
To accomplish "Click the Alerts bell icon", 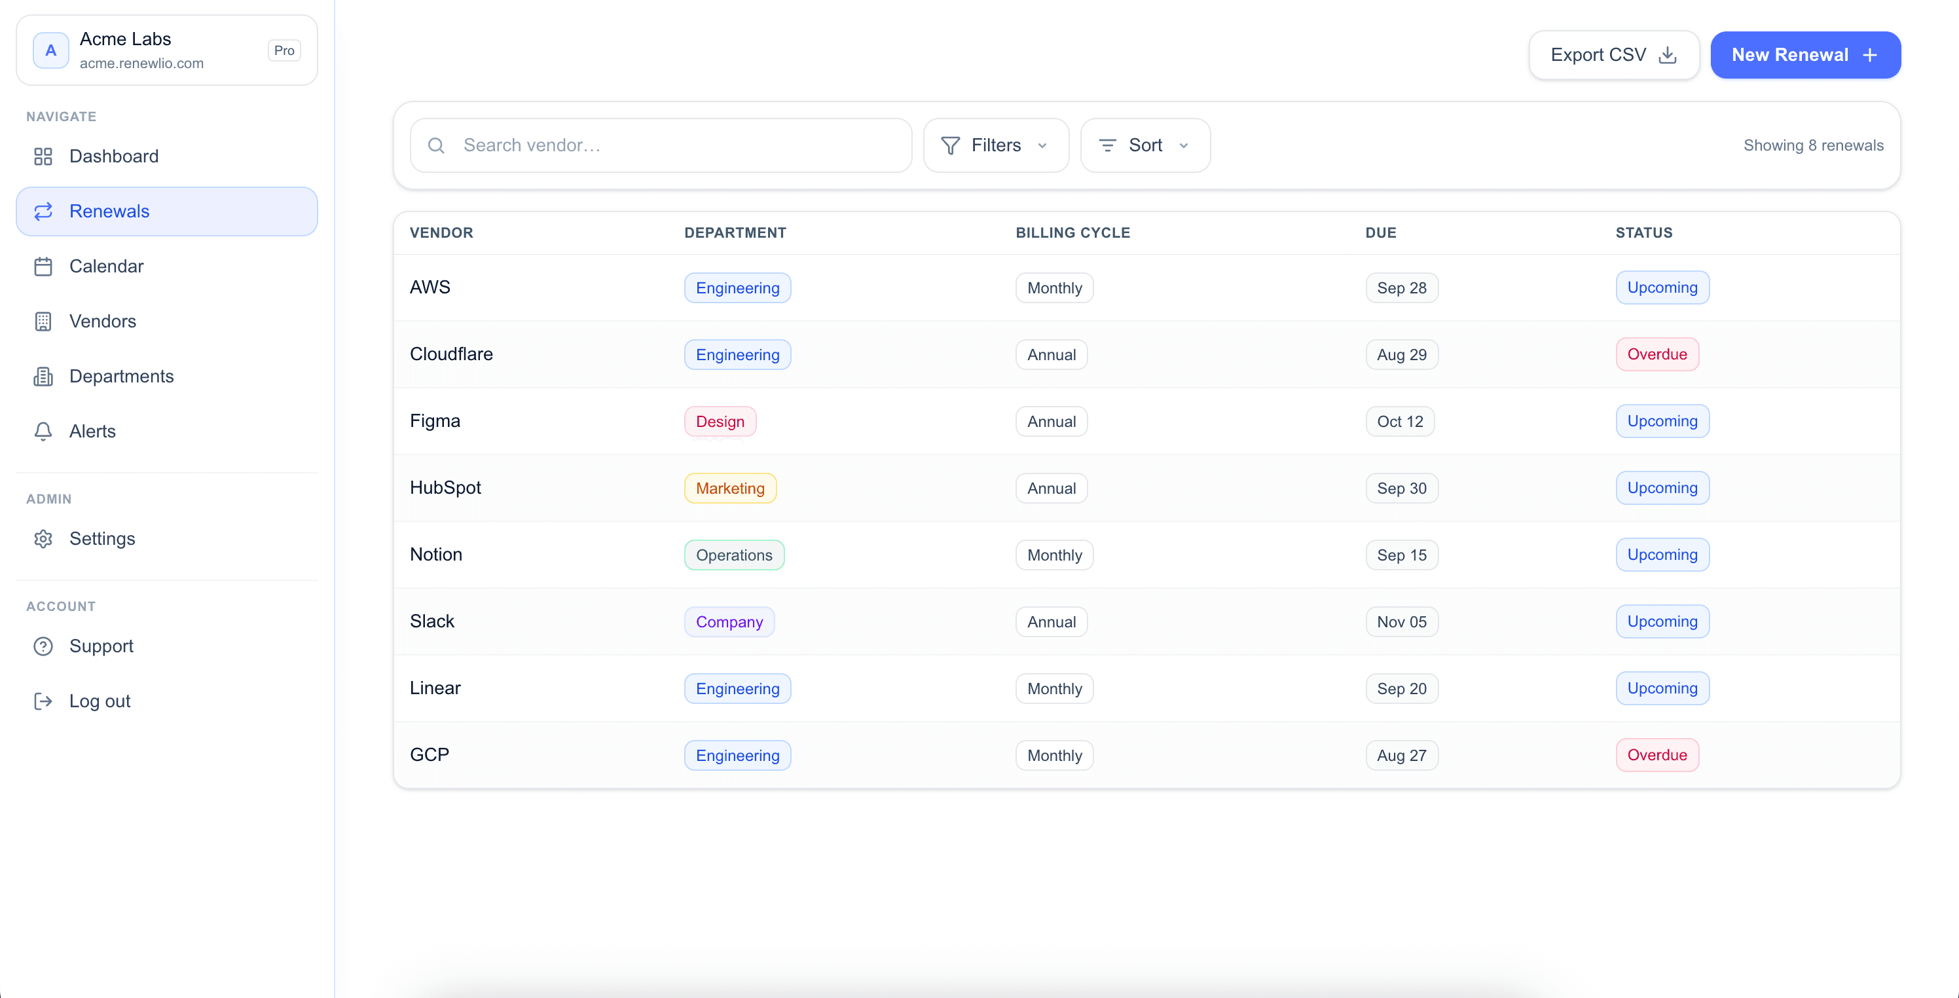I will tap(43, 432).
